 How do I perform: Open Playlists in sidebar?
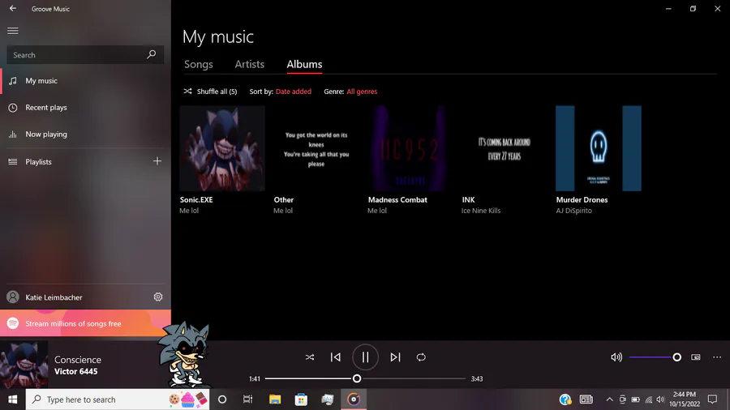75,162
